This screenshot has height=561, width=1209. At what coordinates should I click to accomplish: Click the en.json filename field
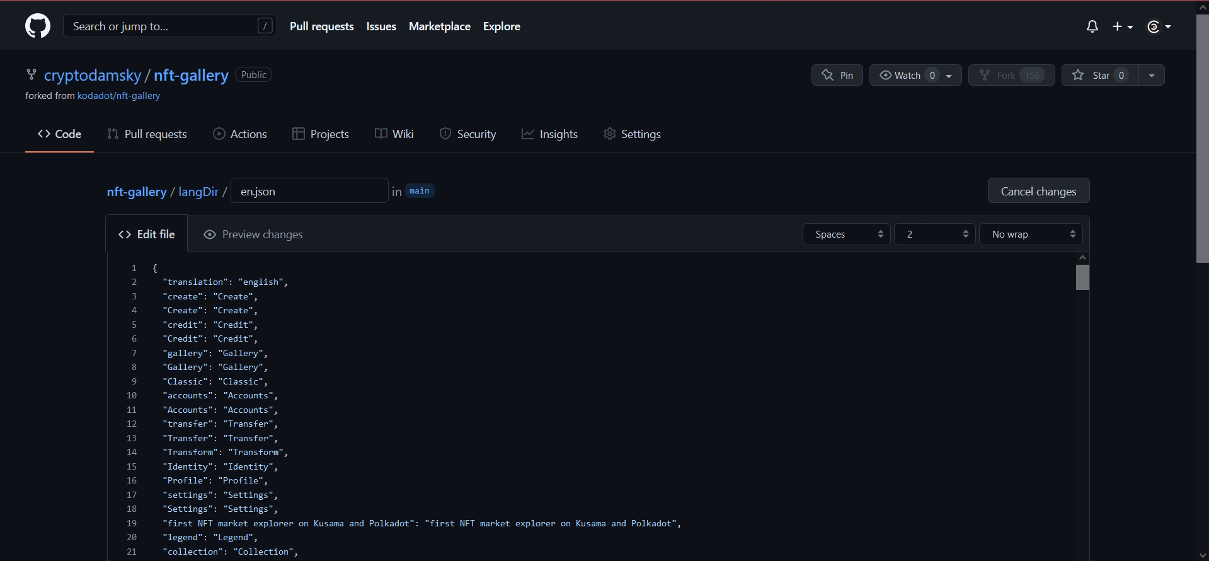pos(309,191)
